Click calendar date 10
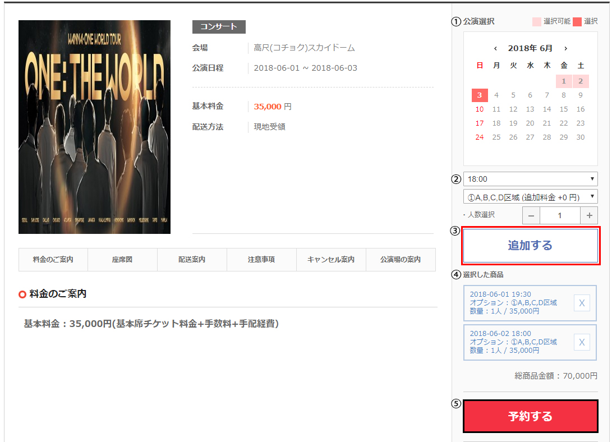Image resolution: width=612 pixels, height=442 pixels. pyautogui.click(x=480, y=109)
